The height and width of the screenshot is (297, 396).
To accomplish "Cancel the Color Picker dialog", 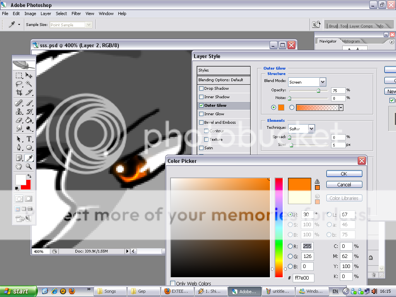I will coord(344,184).
